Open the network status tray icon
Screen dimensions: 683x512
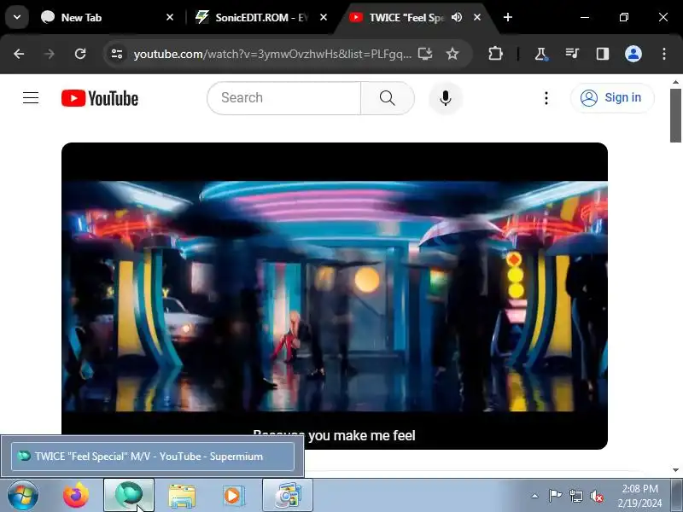pyautogui.click(x=576, y=496)
